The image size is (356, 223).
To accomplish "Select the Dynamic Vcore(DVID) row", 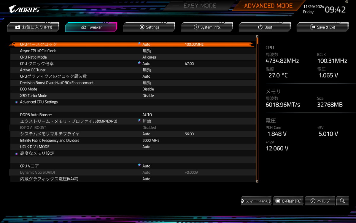I will (133, 172).
